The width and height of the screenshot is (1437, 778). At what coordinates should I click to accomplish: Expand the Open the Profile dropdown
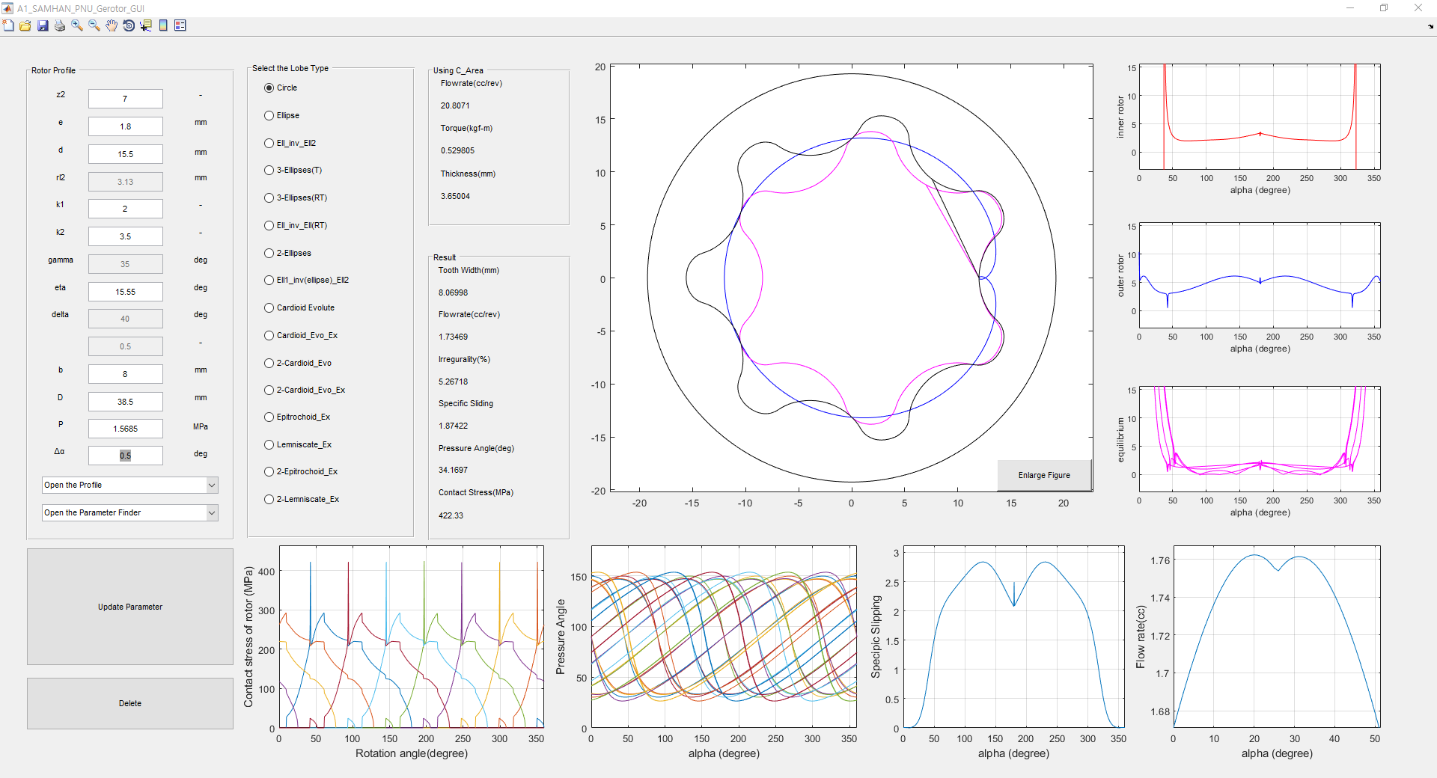click(x=212, y=486)
